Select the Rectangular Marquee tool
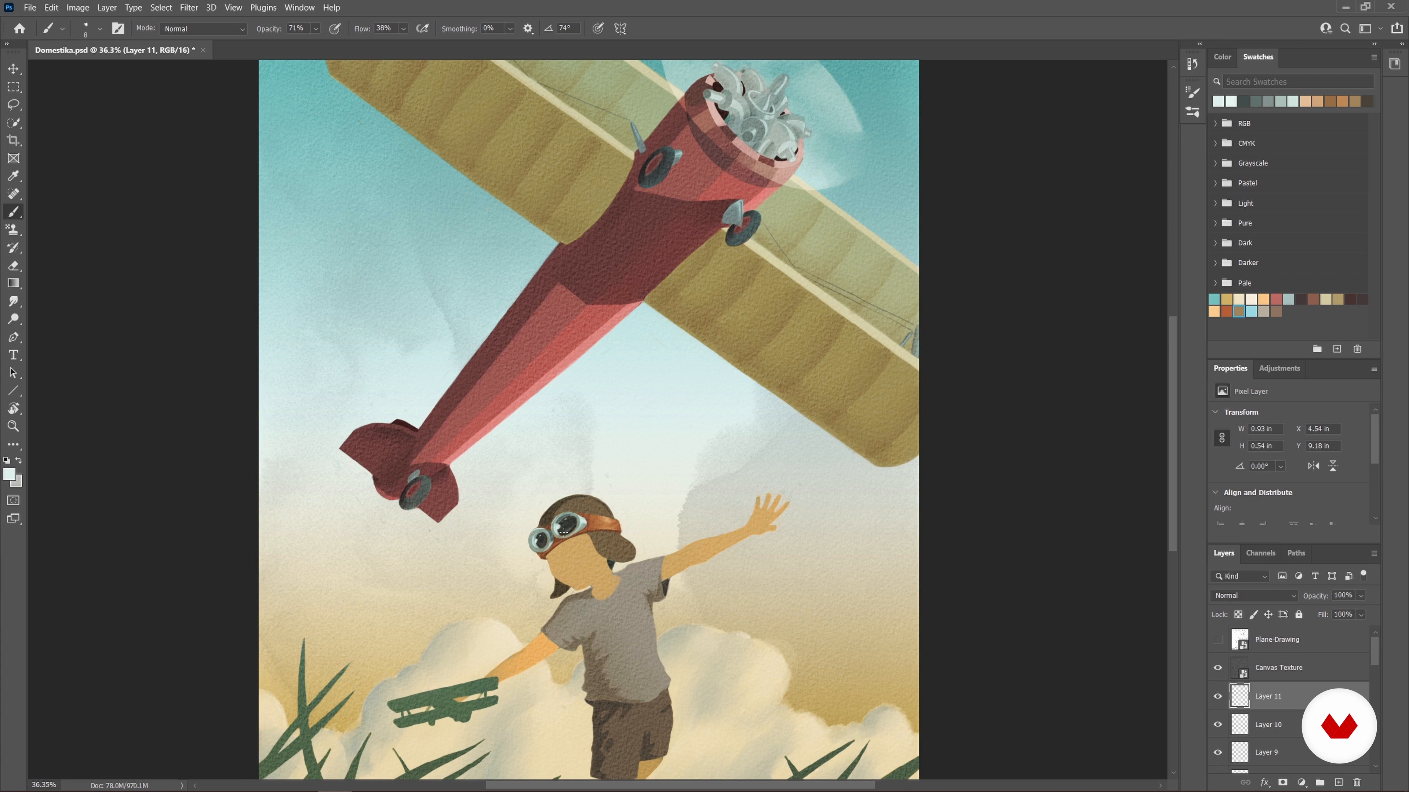Screen dimensions: 1409x792 point(13,87)
